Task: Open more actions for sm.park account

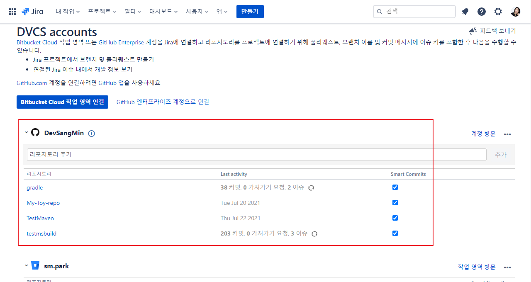Action: coord(507,267)
